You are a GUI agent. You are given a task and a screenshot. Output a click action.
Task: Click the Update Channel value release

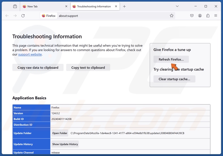[55, 152]
